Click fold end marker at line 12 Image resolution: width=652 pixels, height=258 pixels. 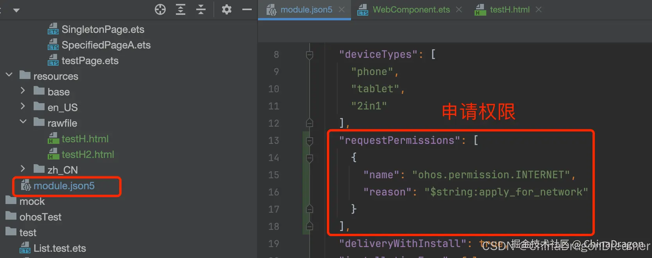[310, 123]
